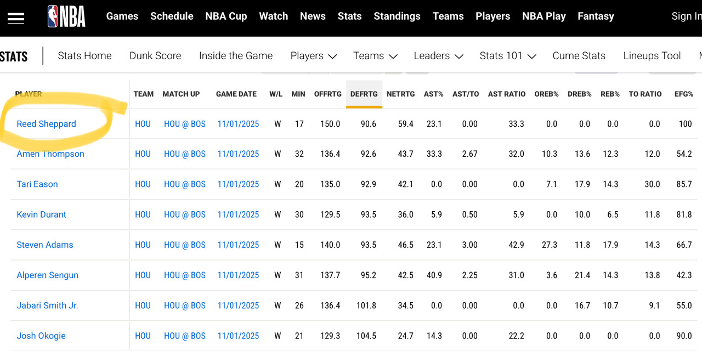Image resolution: width=702 pixels, height=351 pixels.
Task: Click 11/01/2025 date in Alperen Sengun row
Action: pyautogui.click(x=238, y=275)
